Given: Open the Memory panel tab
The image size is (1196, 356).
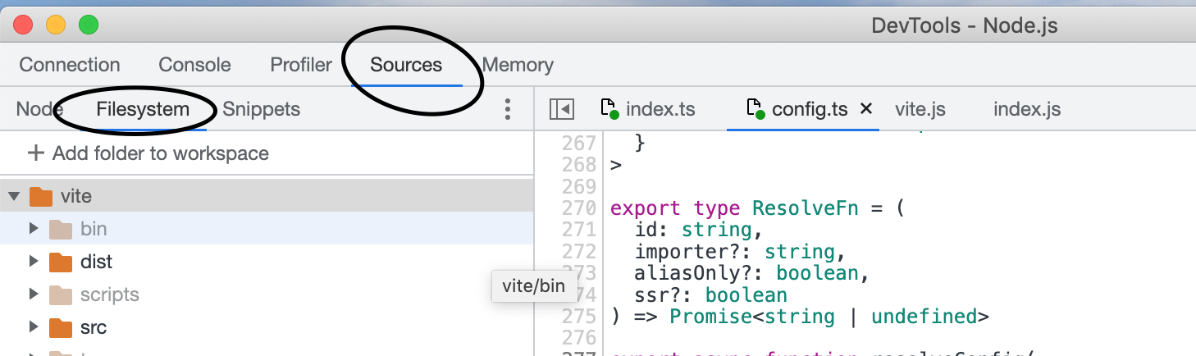Looking at the screenshot, I should tap(518, 65).
